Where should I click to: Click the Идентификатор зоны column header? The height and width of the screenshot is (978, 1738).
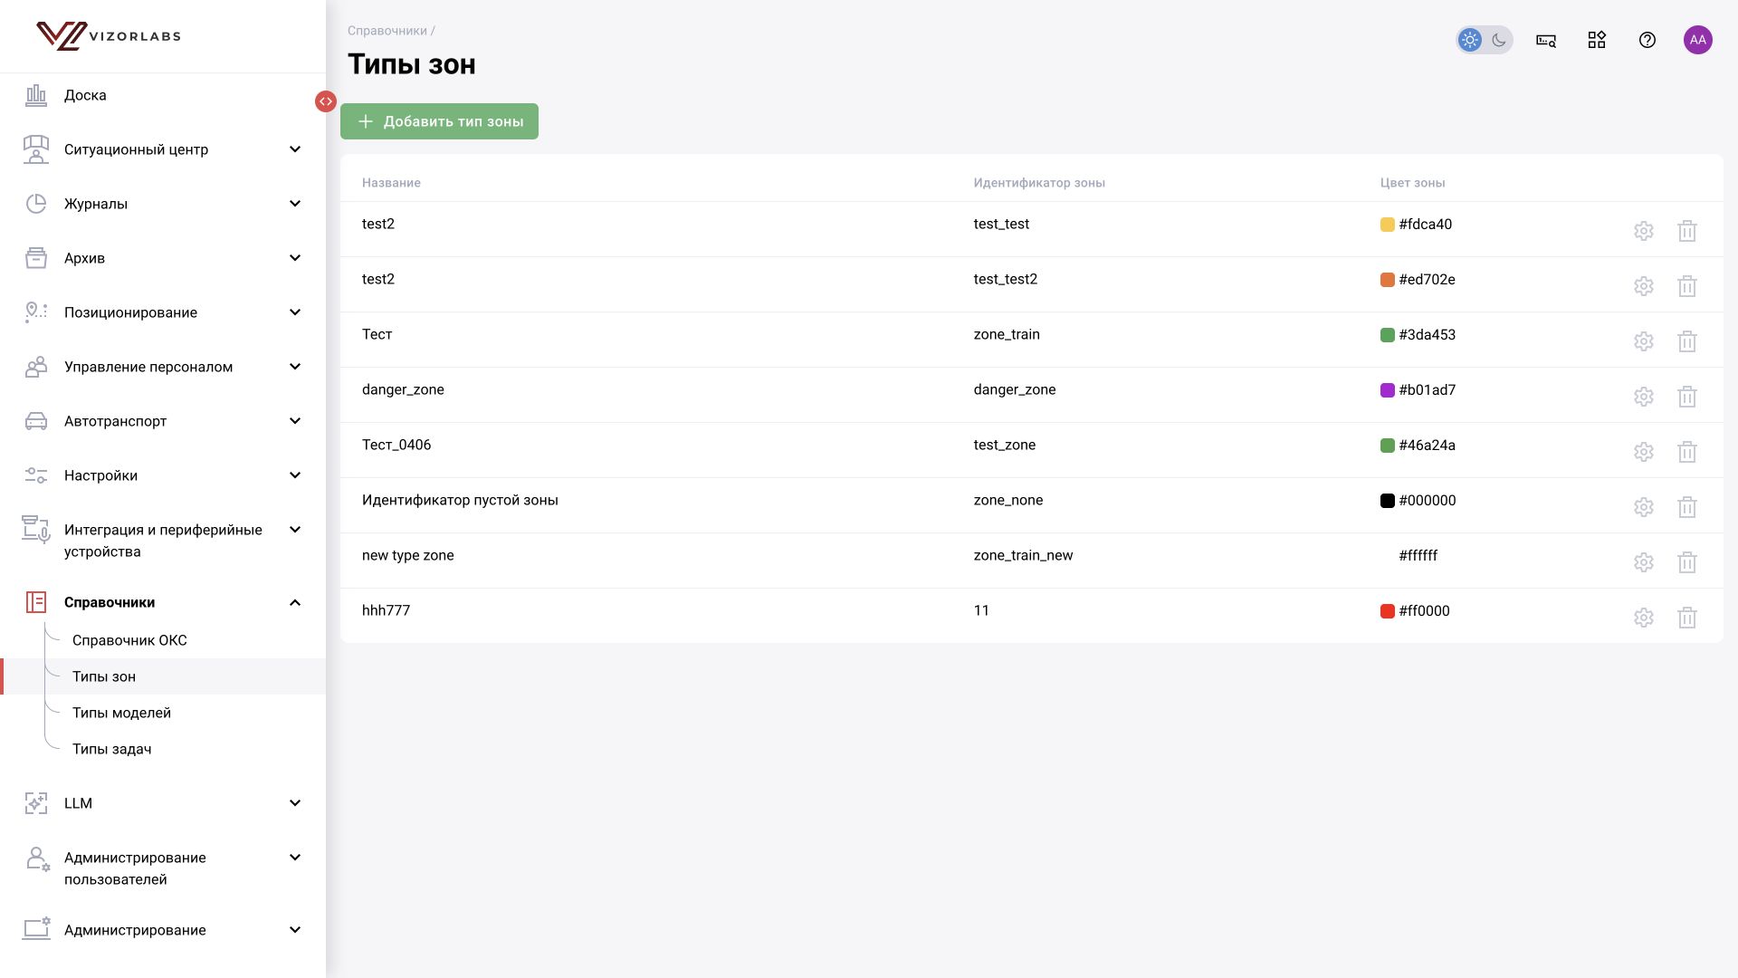tap(1039, 183)
